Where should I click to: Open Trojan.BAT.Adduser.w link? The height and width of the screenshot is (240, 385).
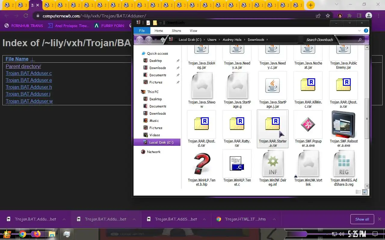pos(29,101)
